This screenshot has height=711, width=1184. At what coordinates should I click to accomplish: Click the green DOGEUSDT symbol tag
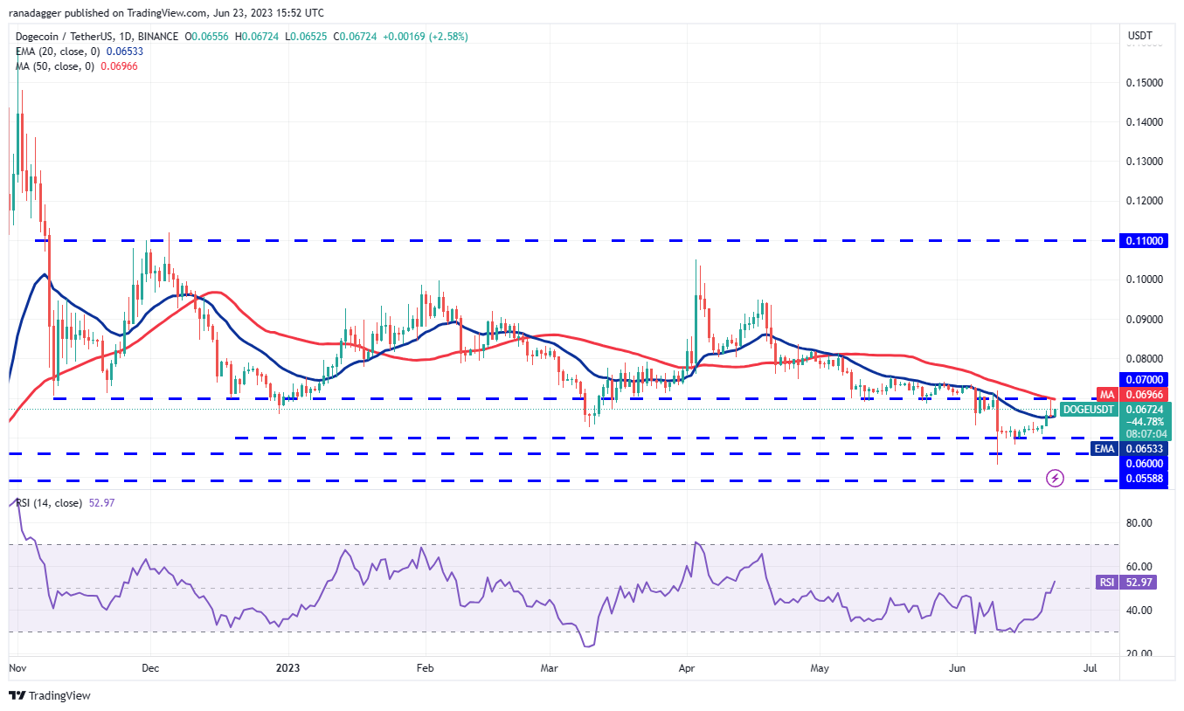click(1088, 410)
